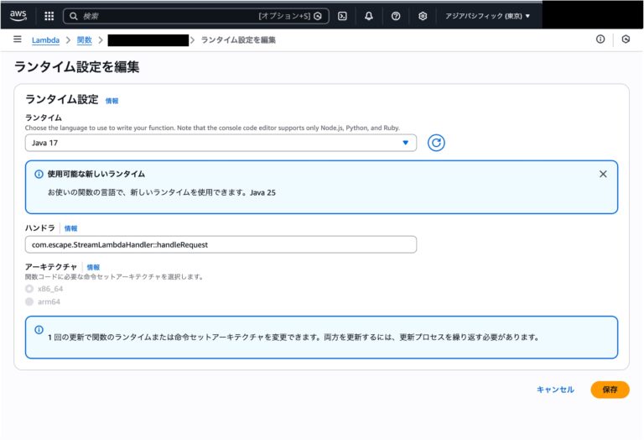Select the arm64 architecture radio button
This screenshot has width=644, height=440.
pyautogui.click(x=30, y=301)
